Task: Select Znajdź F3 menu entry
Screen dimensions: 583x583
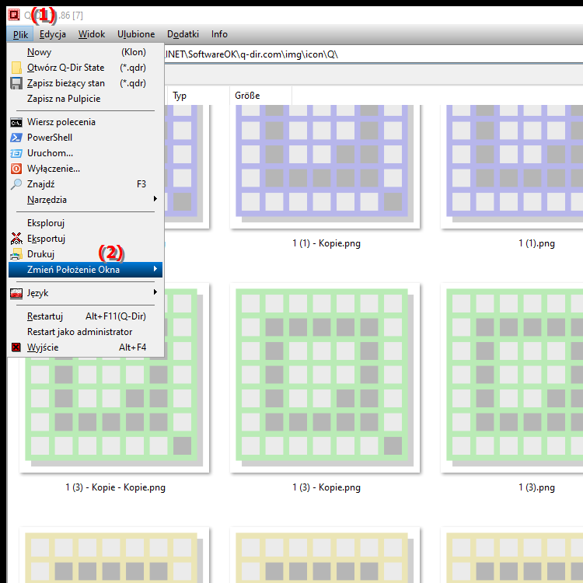Action: [86, 184]
